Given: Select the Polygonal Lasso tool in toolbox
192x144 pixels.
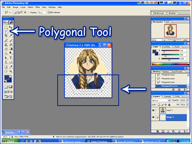Looking at the screenshot, I should (x=6, y=31).
